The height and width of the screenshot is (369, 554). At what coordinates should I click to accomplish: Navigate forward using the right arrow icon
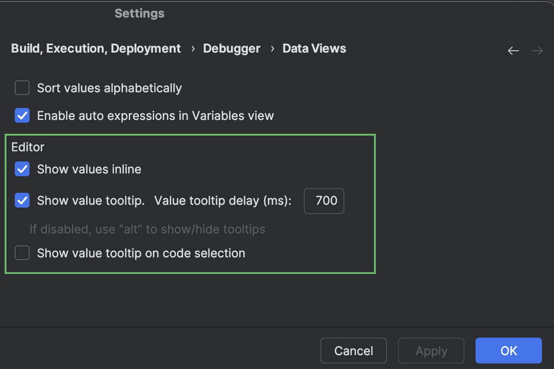[x=537, y=51]
